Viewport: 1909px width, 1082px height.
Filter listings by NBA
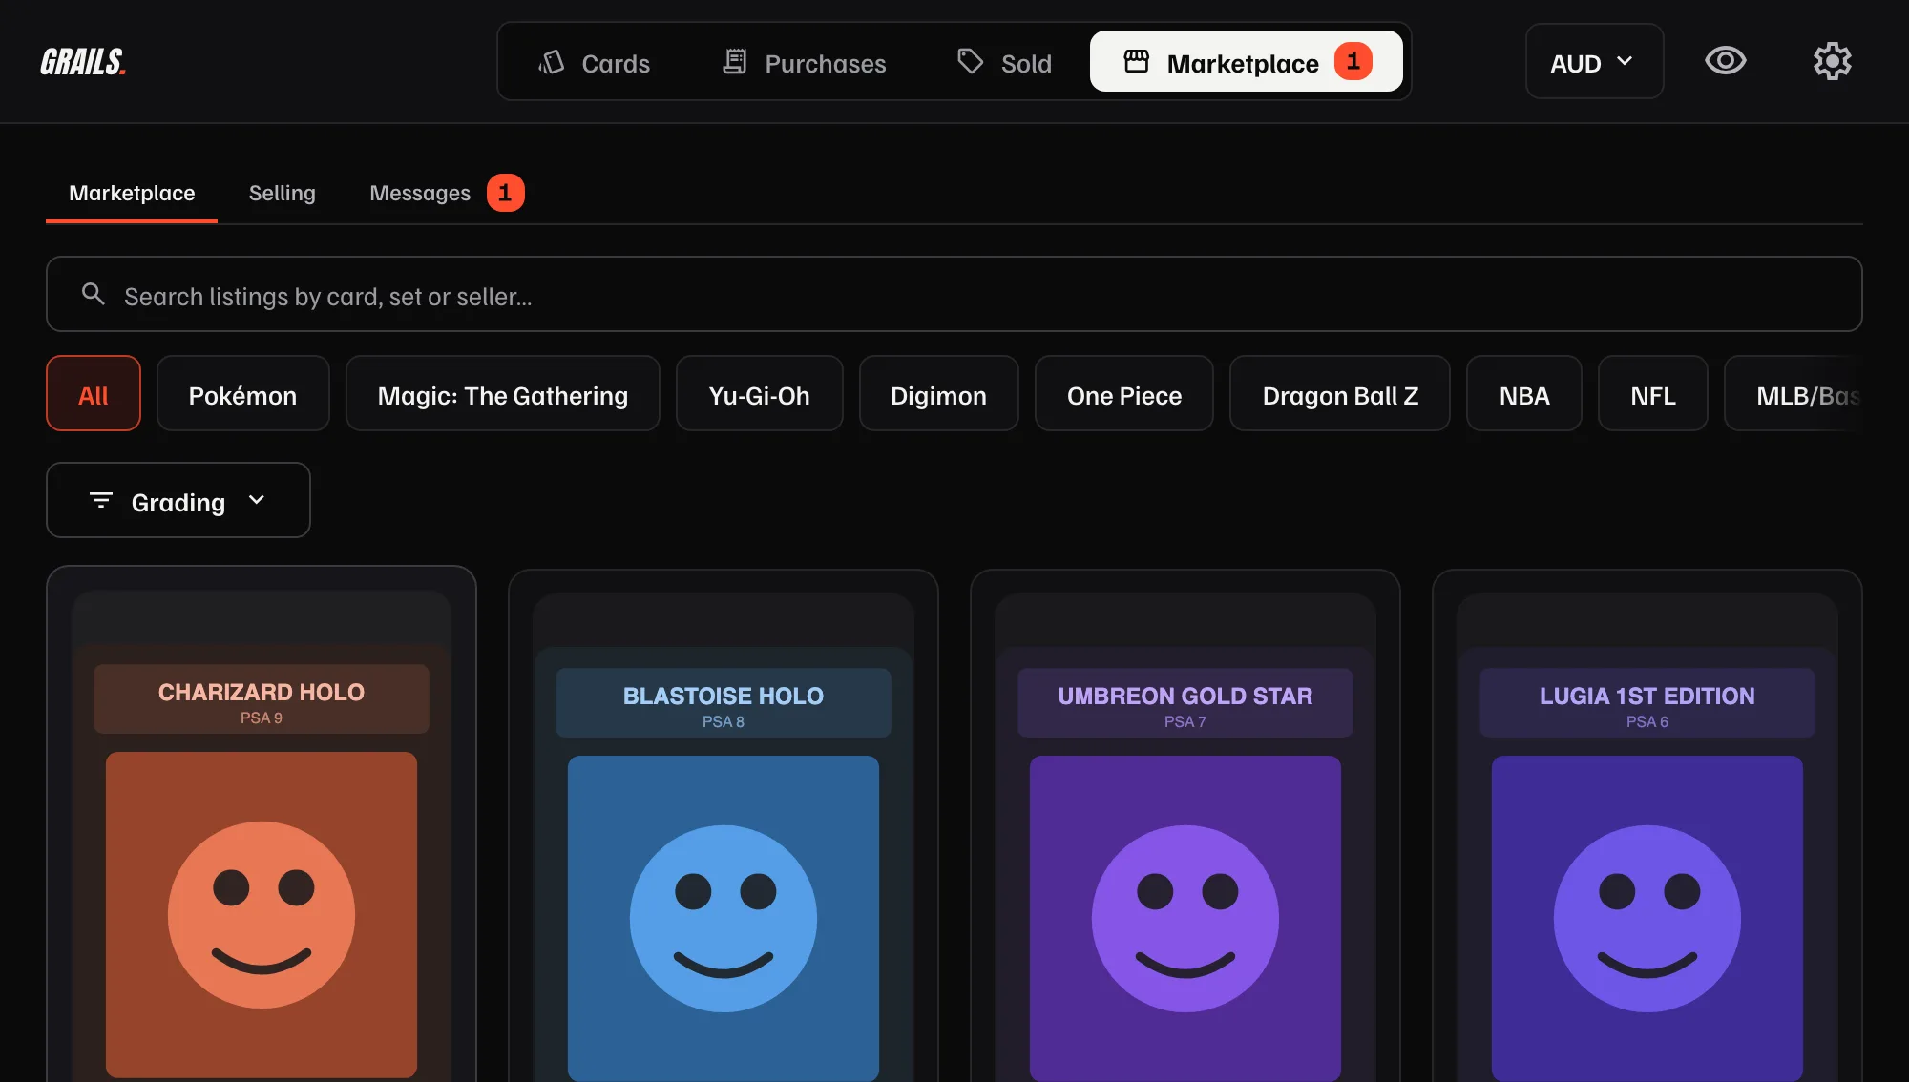[x=1524, y=393]
